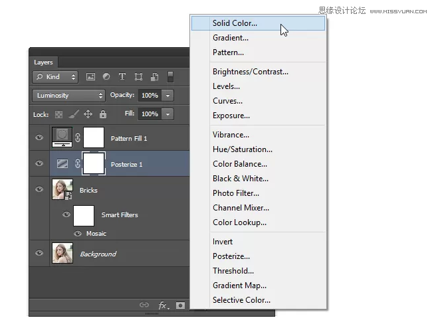The image size is (434, 336).
Task: Click the lock all padlock icon
Action: (x=102, y=114)
